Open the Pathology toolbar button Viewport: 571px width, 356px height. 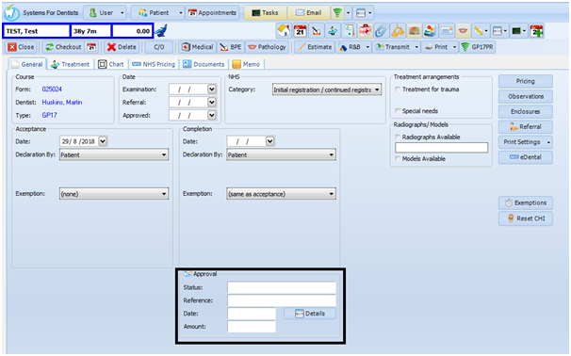point(267,47)
